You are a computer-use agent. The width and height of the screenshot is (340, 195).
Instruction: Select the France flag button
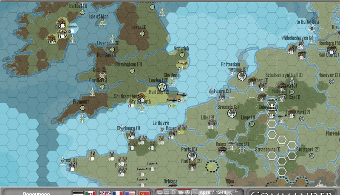pos(118,193)
